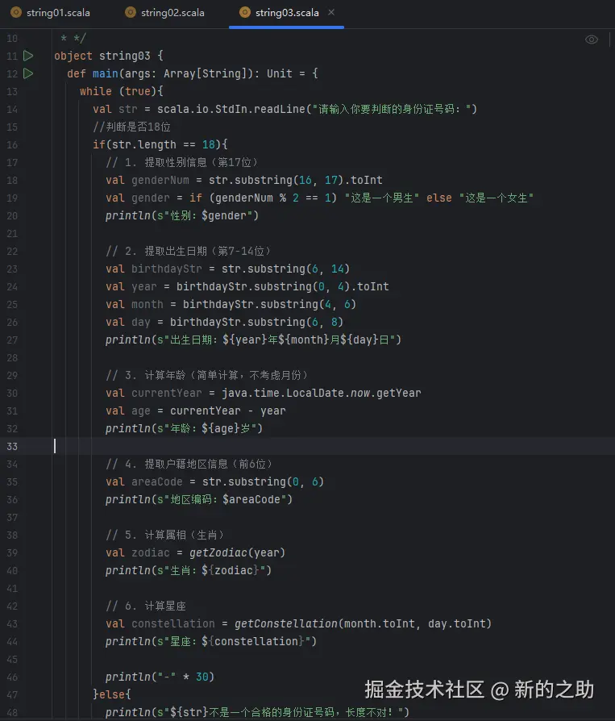The width and height of the screenshot is (615, 721).
Task: Click 'val age = currentYear - year' line
Action: [x=196, y=411]
